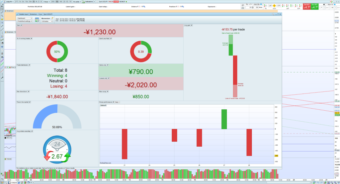Open the Indicators panel icon

[x=83, y=2]
